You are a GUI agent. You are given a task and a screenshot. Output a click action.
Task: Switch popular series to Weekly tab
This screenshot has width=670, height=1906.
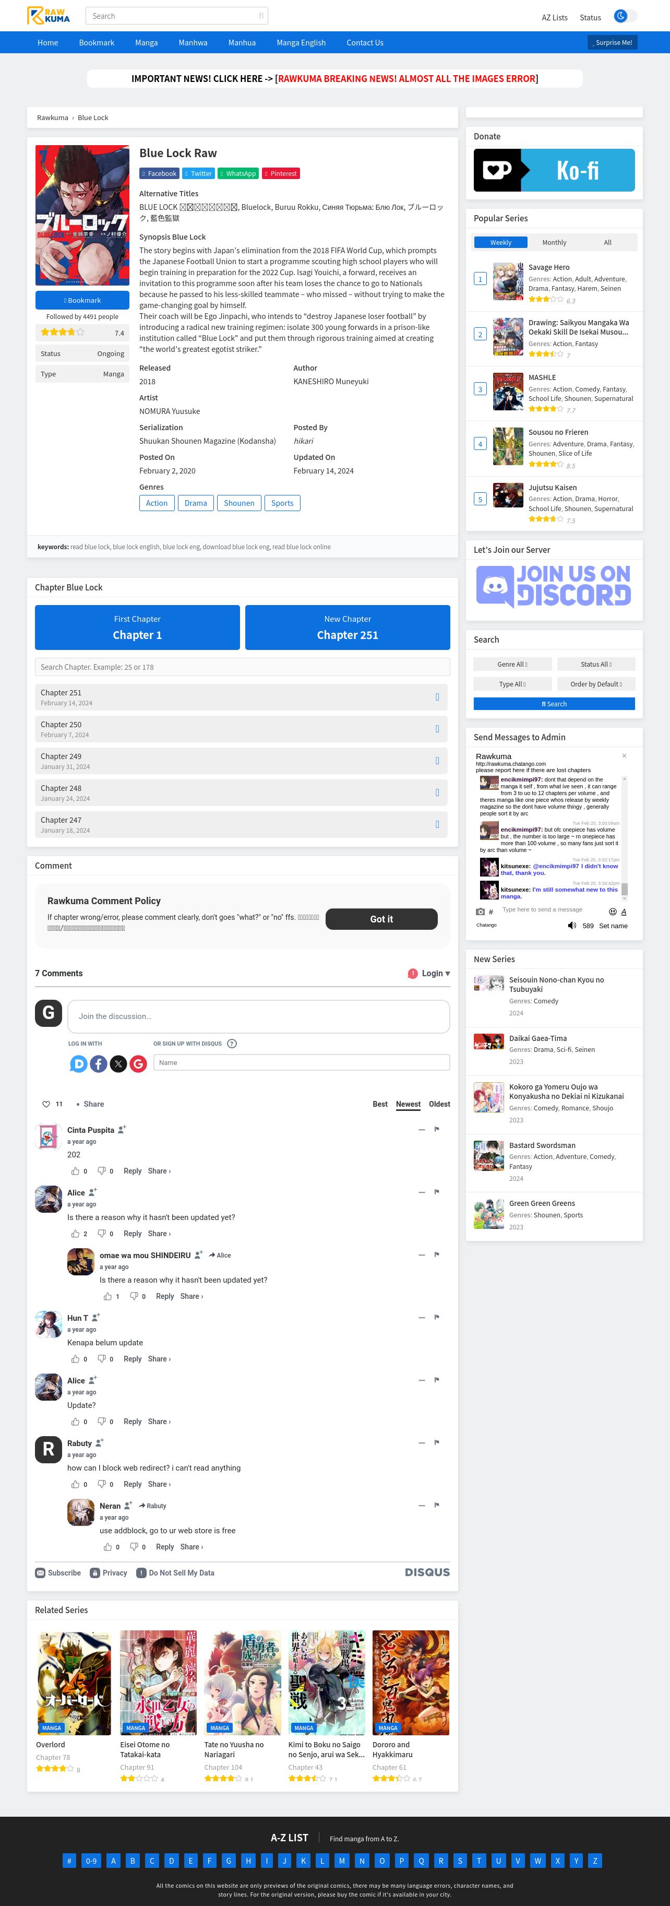point(500,242)
